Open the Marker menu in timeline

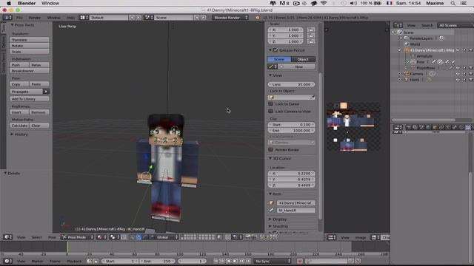(37, 261)
